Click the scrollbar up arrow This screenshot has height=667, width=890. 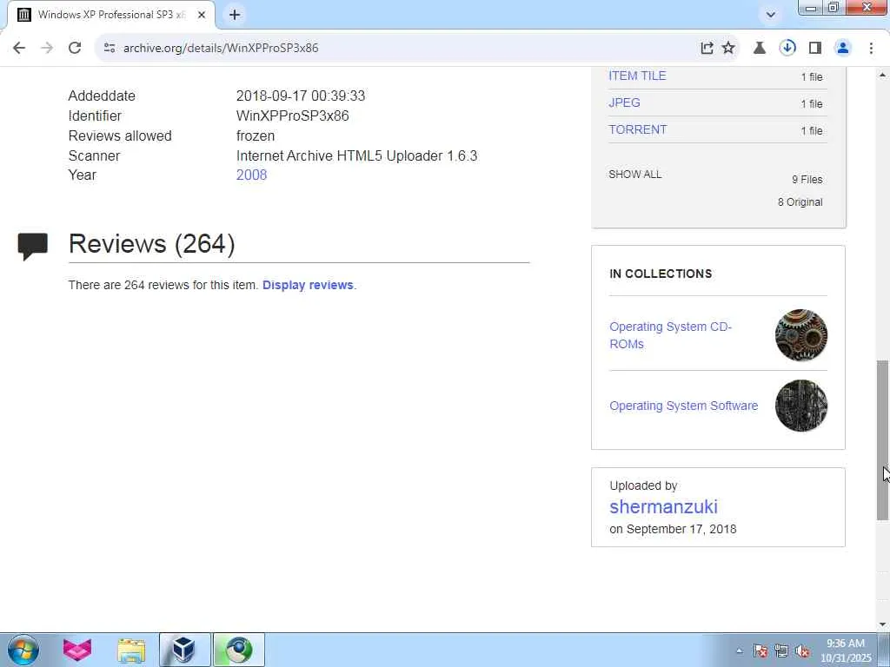coord(883,76)
